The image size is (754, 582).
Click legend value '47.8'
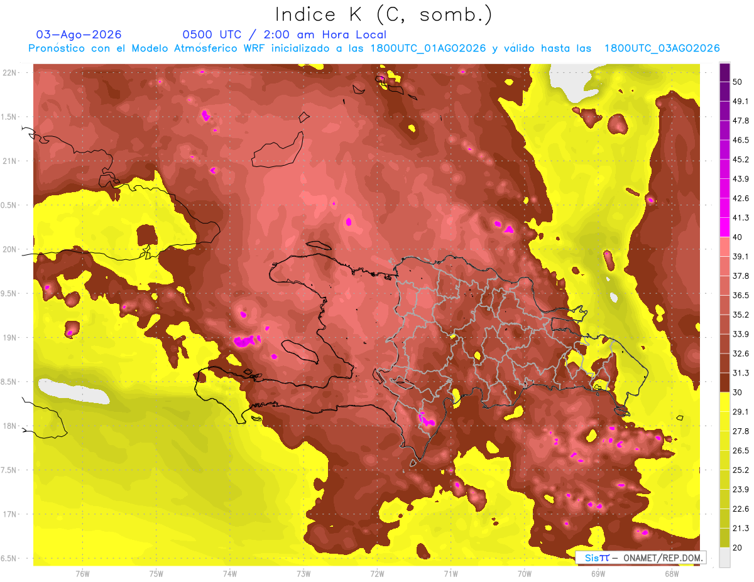pos(741,121)
